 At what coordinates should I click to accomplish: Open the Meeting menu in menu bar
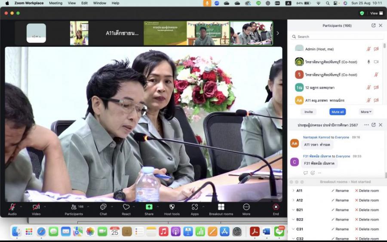(x=55, y=3)
